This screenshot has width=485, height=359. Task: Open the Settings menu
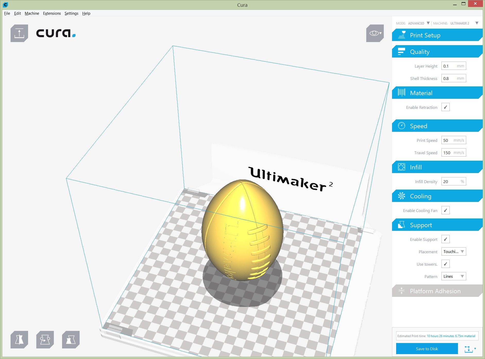point(71,13)
